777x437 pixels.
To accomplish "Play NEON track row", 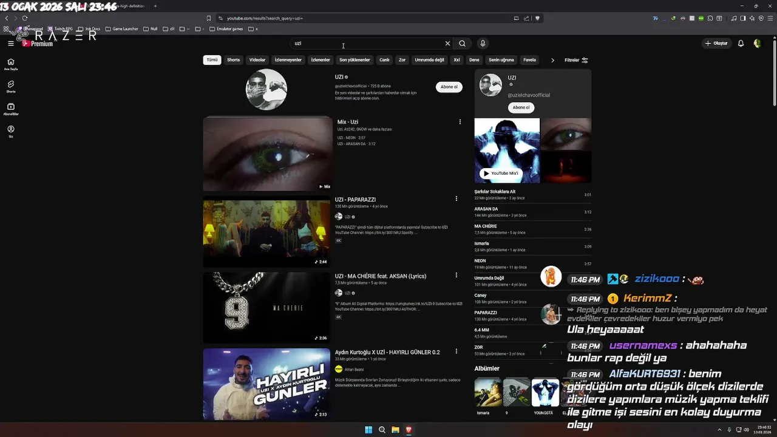I will (x=532, y=263).
